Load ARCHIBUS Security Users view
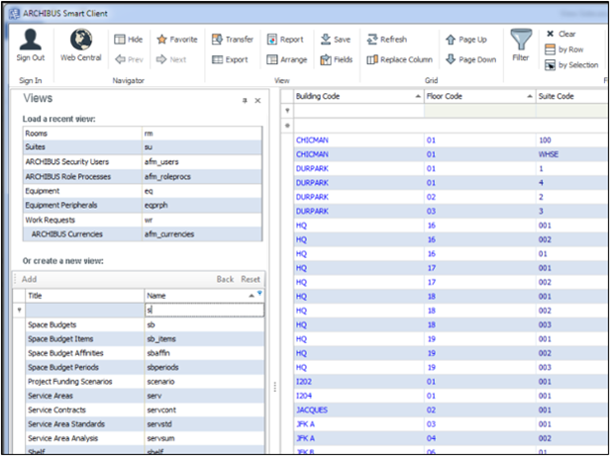The image size is (612, 456). point(143,162)
